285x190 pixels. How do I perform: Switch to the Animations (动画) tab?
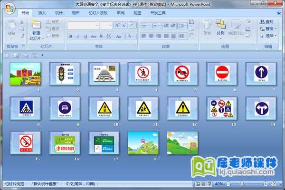(x=76, y=13)
